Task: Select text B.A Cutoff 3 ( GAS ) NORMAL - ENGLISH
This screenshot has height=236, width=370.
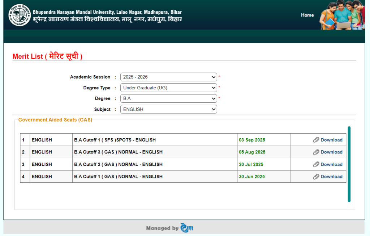Action: [x=118, y=152]
